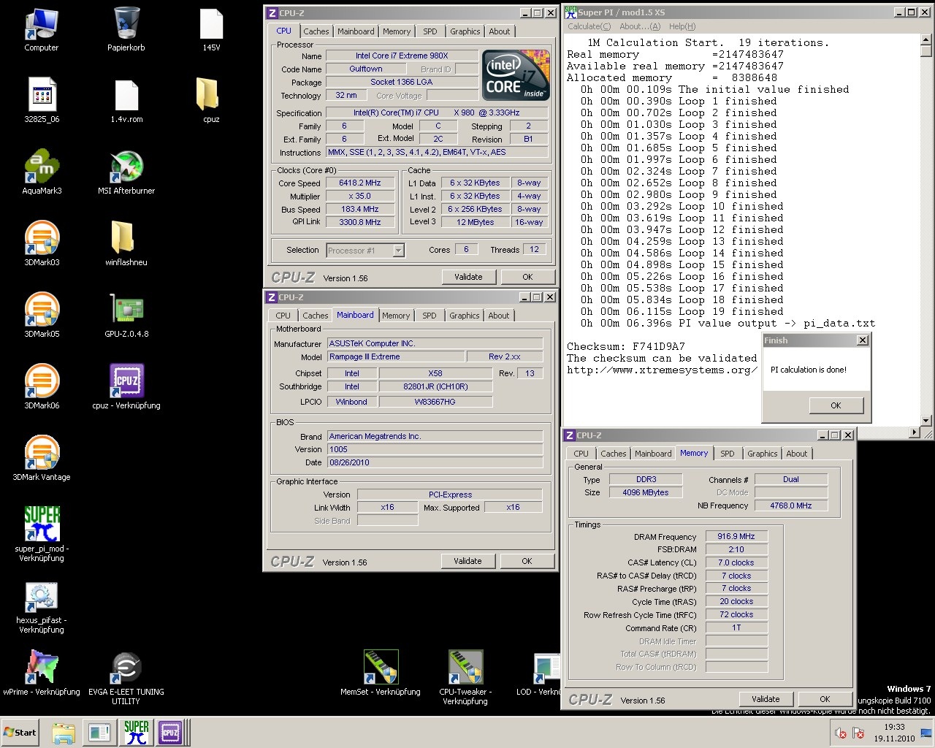Open Calculate menu in Super PI
935x748 pixels.
point(589,26)
